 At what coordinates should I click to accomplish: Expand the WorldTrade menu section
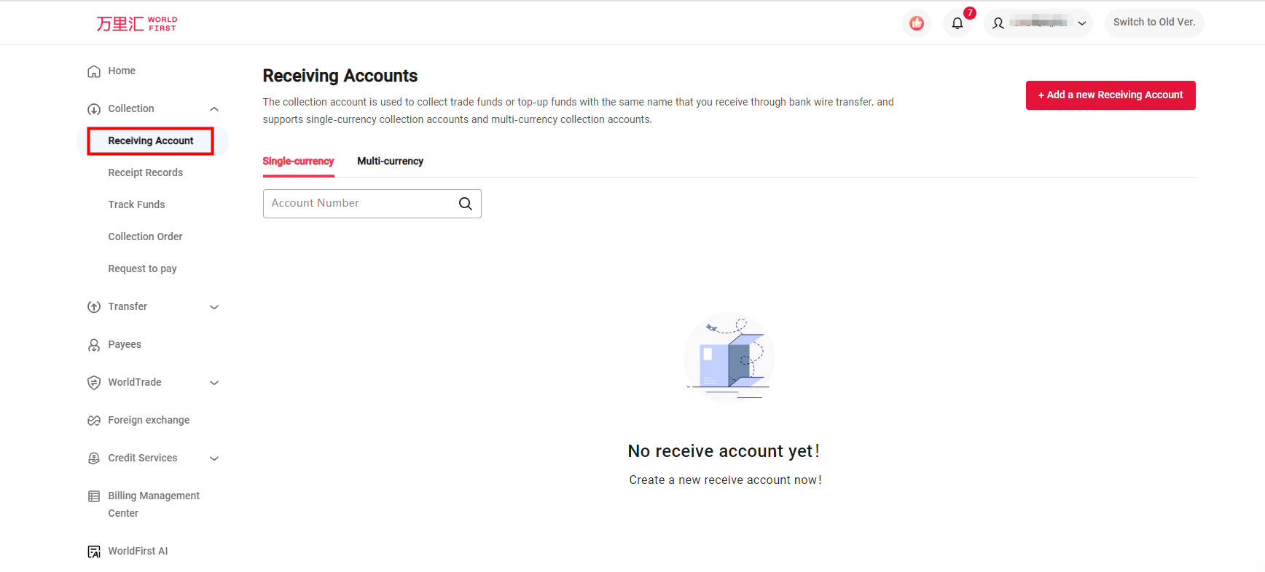214,383
